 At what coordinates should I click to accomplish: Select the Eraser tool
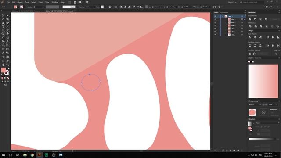pyautogui.click(x=7, y=34)
